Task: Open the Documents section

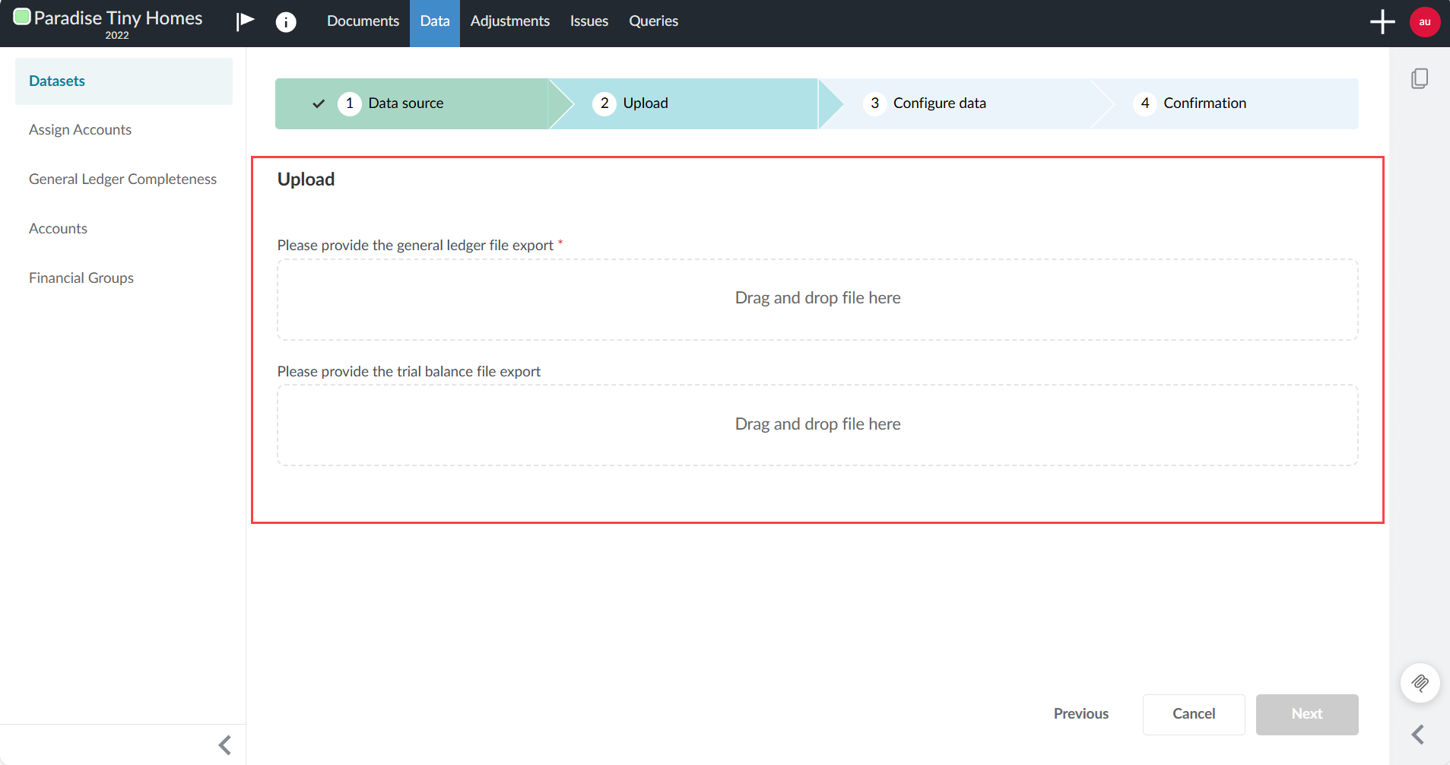Action: [x=363, y=21]
